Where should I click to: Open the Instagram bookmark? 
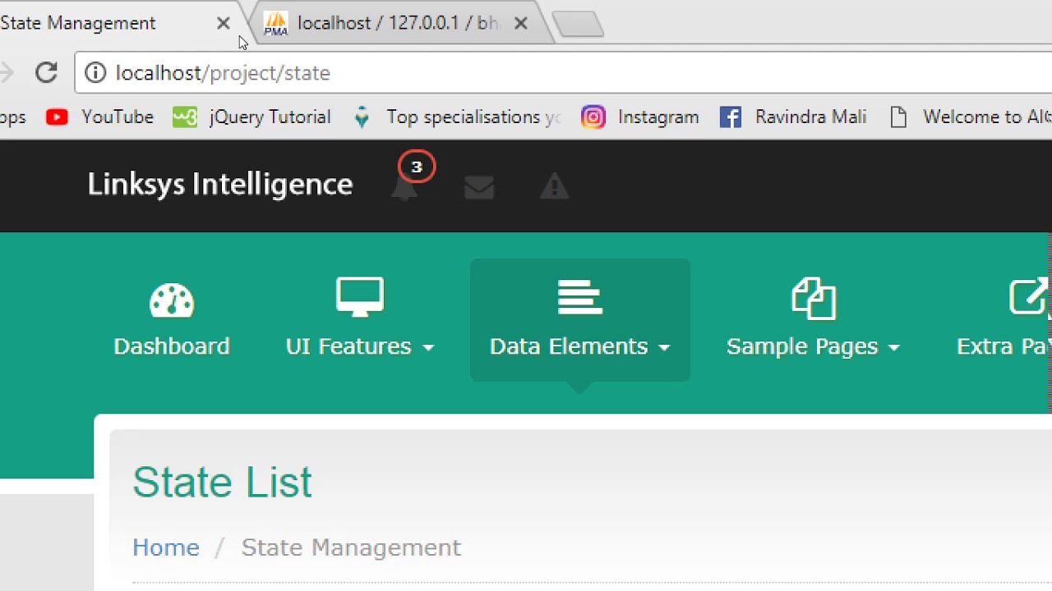[x=640, y=117]
